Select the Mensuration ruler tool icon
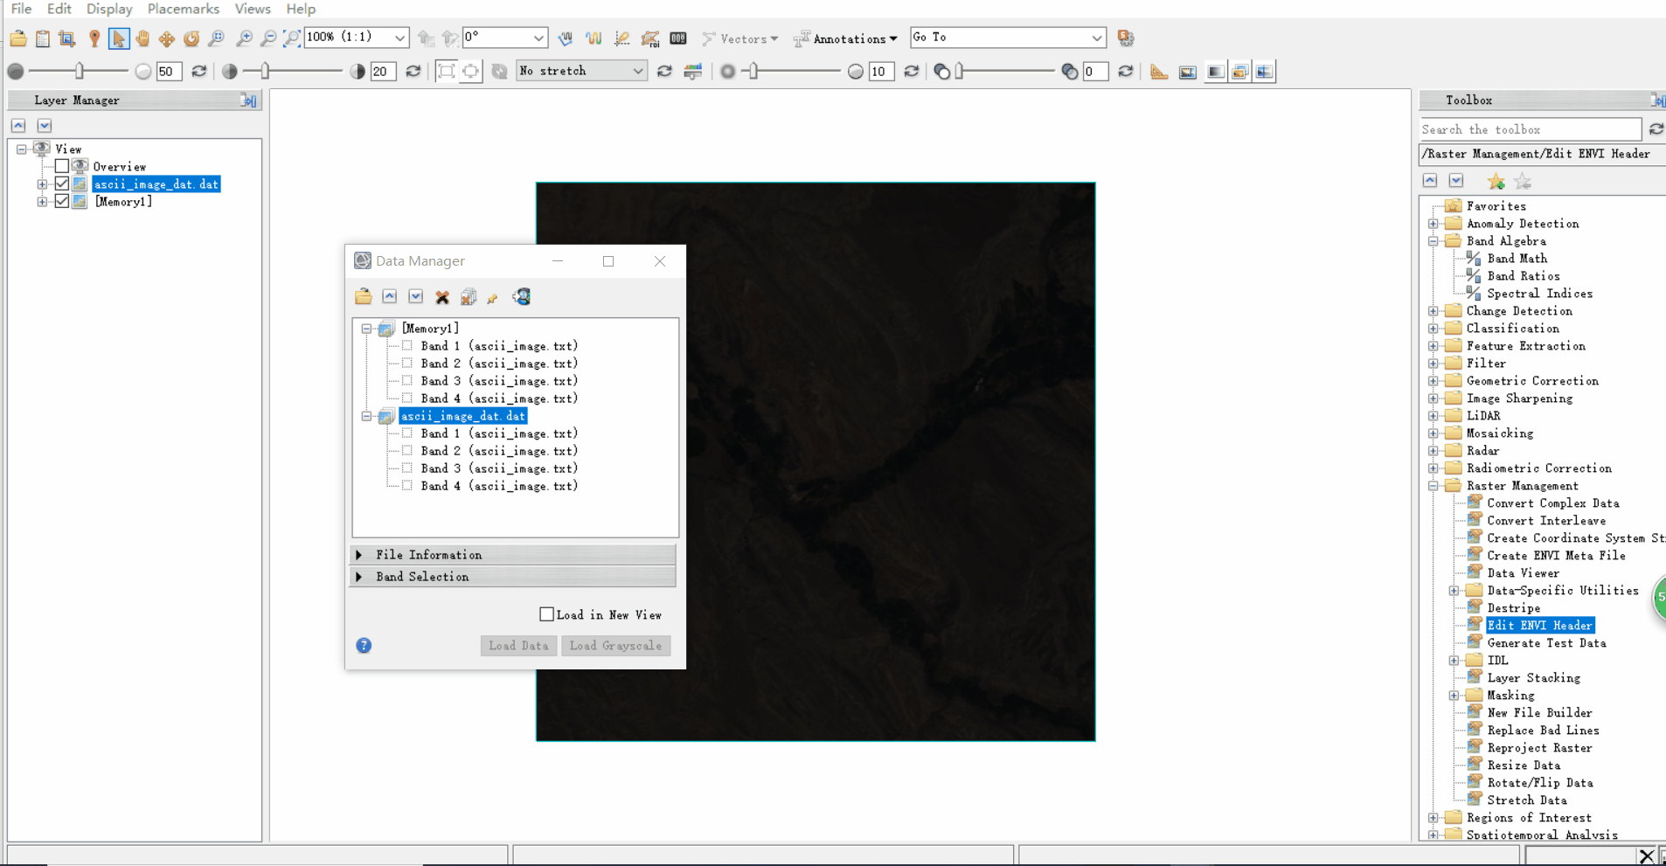Image resolution: width=1666 pixels, height=866 pixels. click(1159, 72)
